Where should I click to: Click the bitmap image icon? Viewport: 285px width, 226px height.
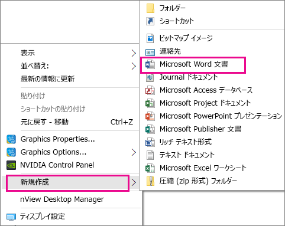[x=150, y=38]
